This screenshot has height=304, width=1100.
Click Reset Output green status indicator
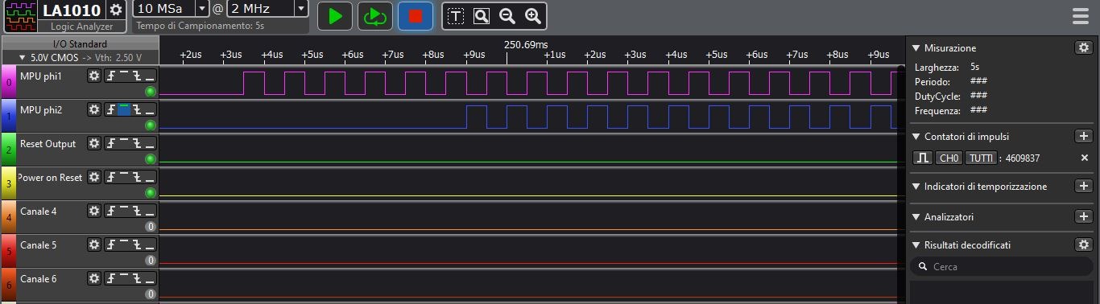point(150,159)
